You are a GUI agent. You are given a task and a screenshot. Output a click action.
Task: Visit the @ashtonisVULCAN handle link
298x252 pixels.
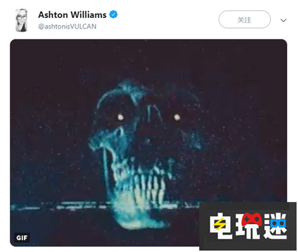click(67, 26)
